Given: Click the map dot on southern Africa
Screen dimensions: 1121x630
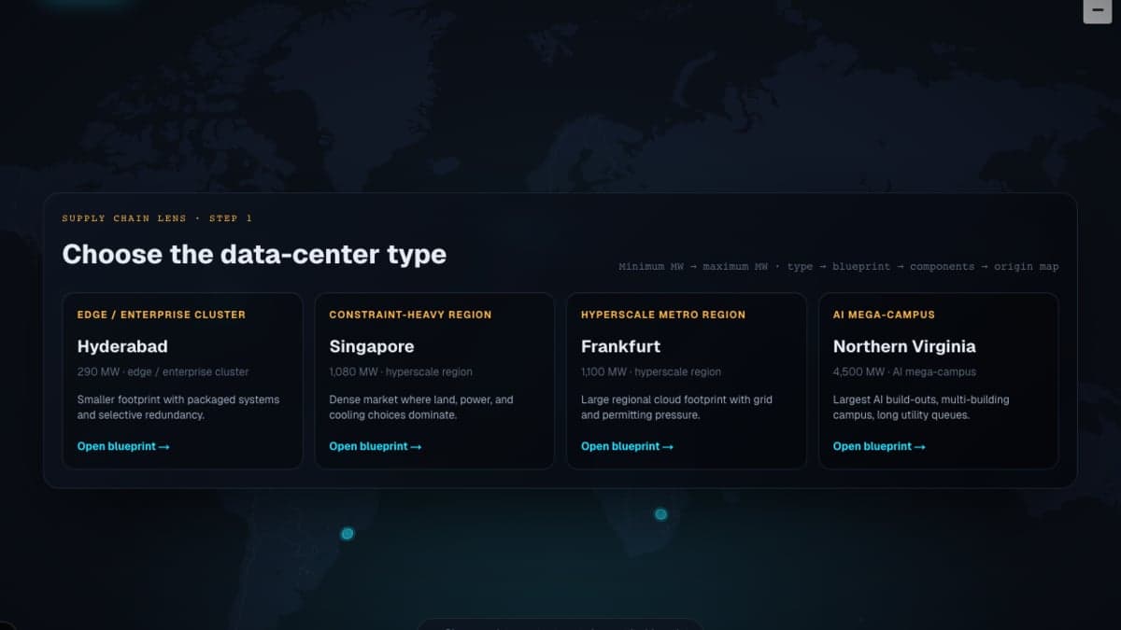Looking at the screenshot, I should click(x=660, y=514).
